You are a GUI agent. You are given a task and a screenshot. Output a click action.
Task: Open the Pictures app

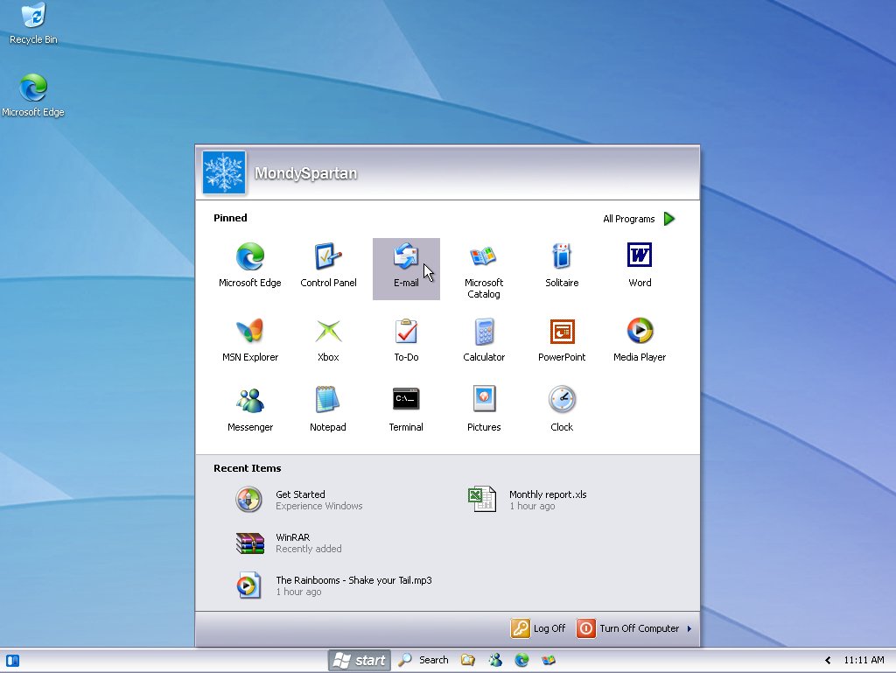click(484, 410)
